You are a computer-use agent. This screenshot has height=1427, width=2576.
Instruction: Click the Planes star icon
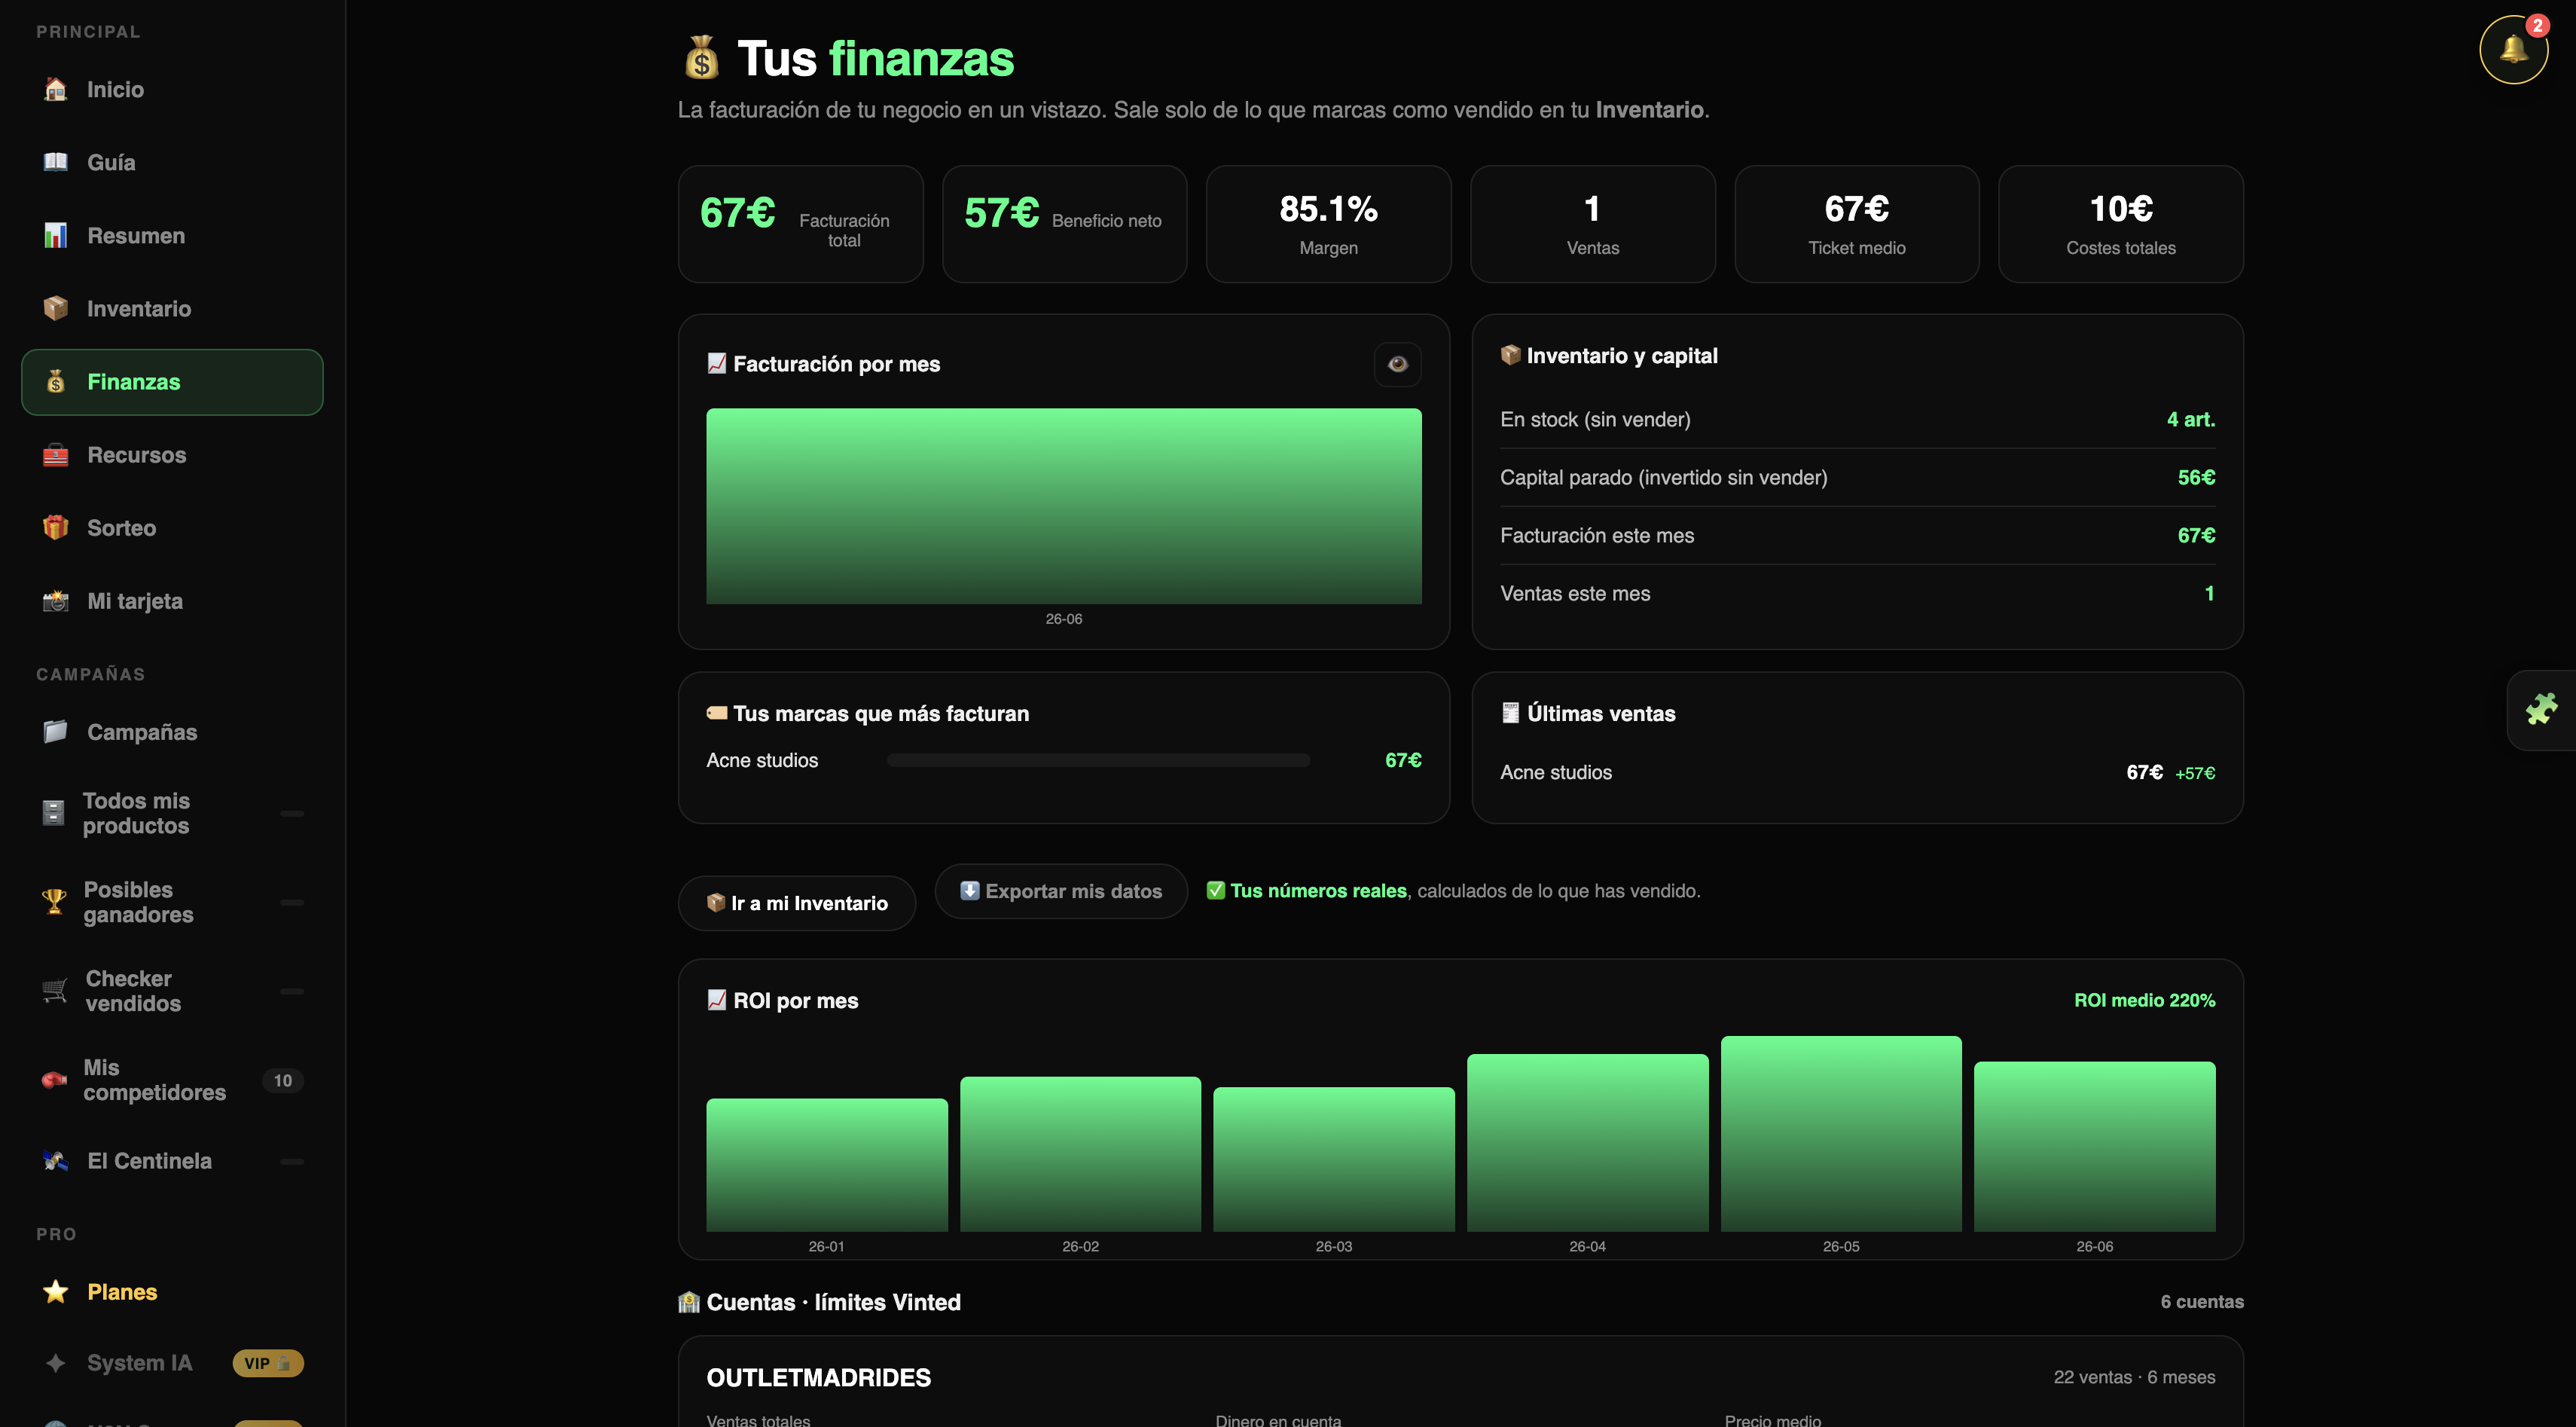(56, 1291)
